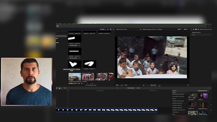Open the libraries sidebar icon in toolbar
Viewport: 217px width, 122px height.
pos(57,26)
